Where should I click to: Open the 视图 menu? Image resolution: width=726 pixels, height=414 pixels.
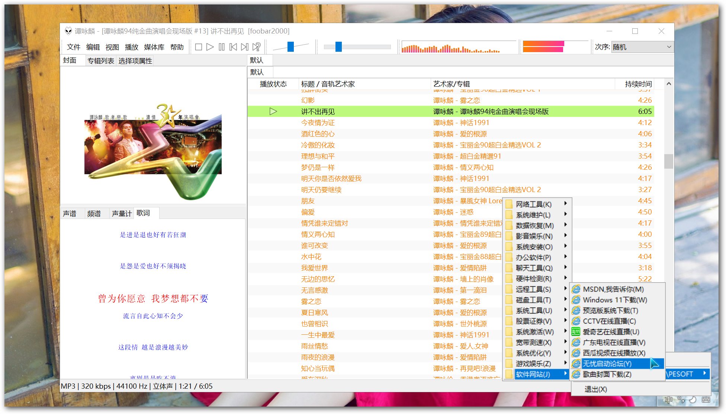click(x=112, y=47)
